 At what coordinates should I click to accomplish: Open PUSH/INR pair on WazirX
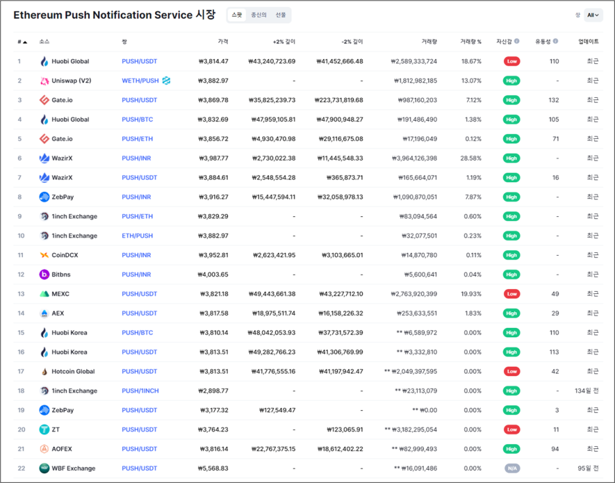point(136,158)
